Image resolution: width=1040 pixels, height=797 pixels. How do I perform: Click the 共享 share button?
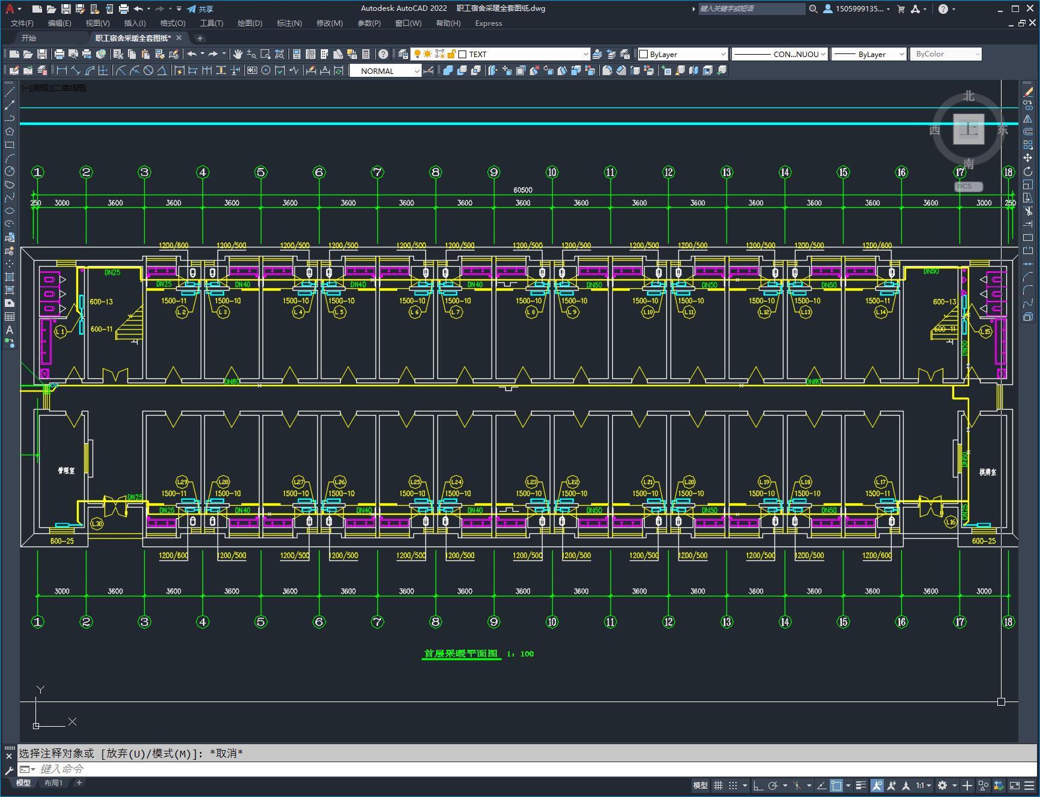tap(200, 9)
